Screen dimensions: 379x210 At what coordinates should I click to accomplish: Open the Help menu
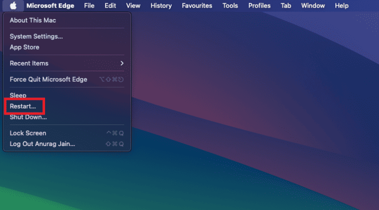[x=341, y=5]
